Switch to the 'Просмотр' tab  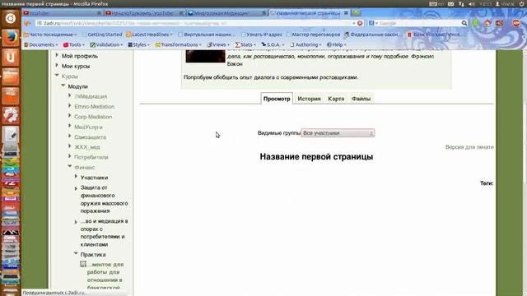(277, 99)
